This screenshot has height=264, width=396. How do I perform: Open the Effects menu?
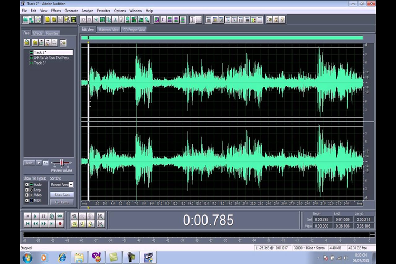[x=56, y=11]
